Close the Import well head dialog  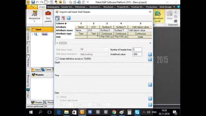point(150,12)
